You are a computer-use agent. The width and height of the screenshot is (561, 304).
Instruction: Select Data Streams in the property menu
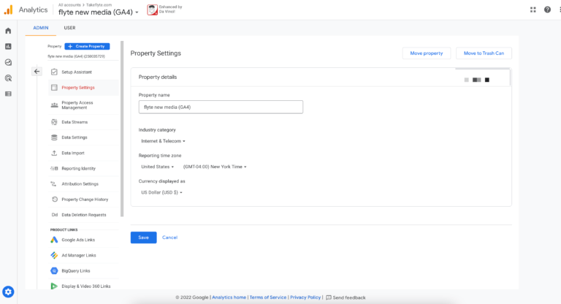click(x=75, y=122)
